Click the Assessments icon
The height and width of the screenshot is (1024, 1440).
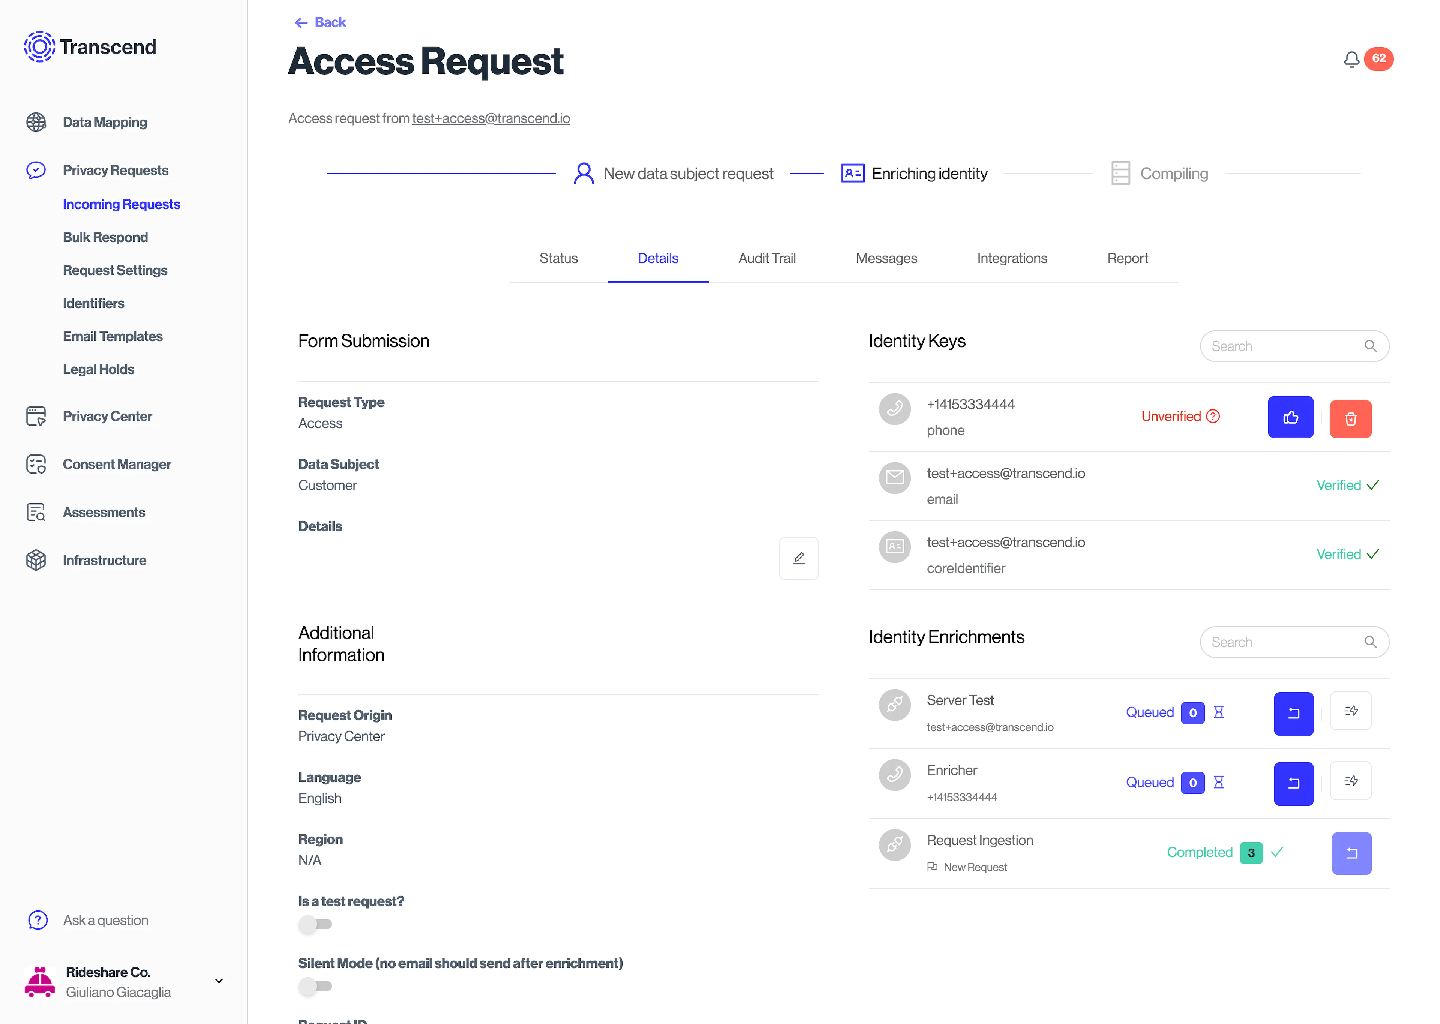(x=36, y=512)
